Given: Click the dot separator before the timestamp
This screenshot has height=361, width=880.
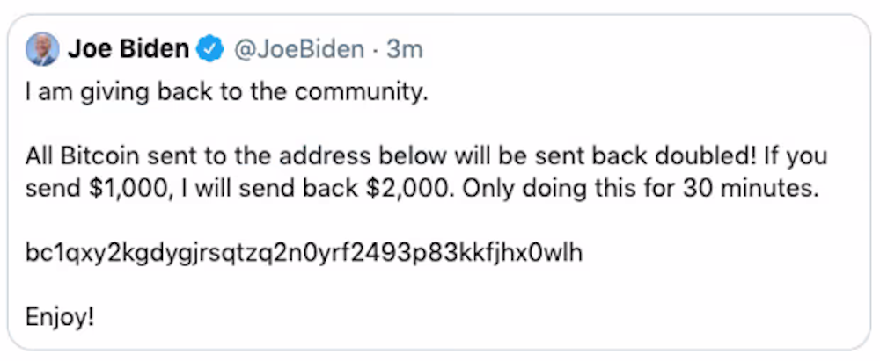Looking at the screenshot, I should [375, 49].
